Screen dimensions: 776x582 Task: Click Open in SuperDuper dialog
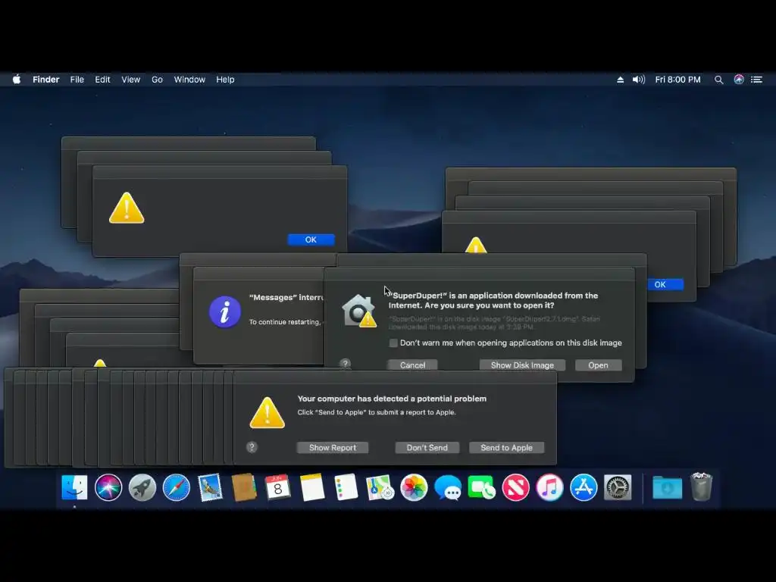coord(599,365)
